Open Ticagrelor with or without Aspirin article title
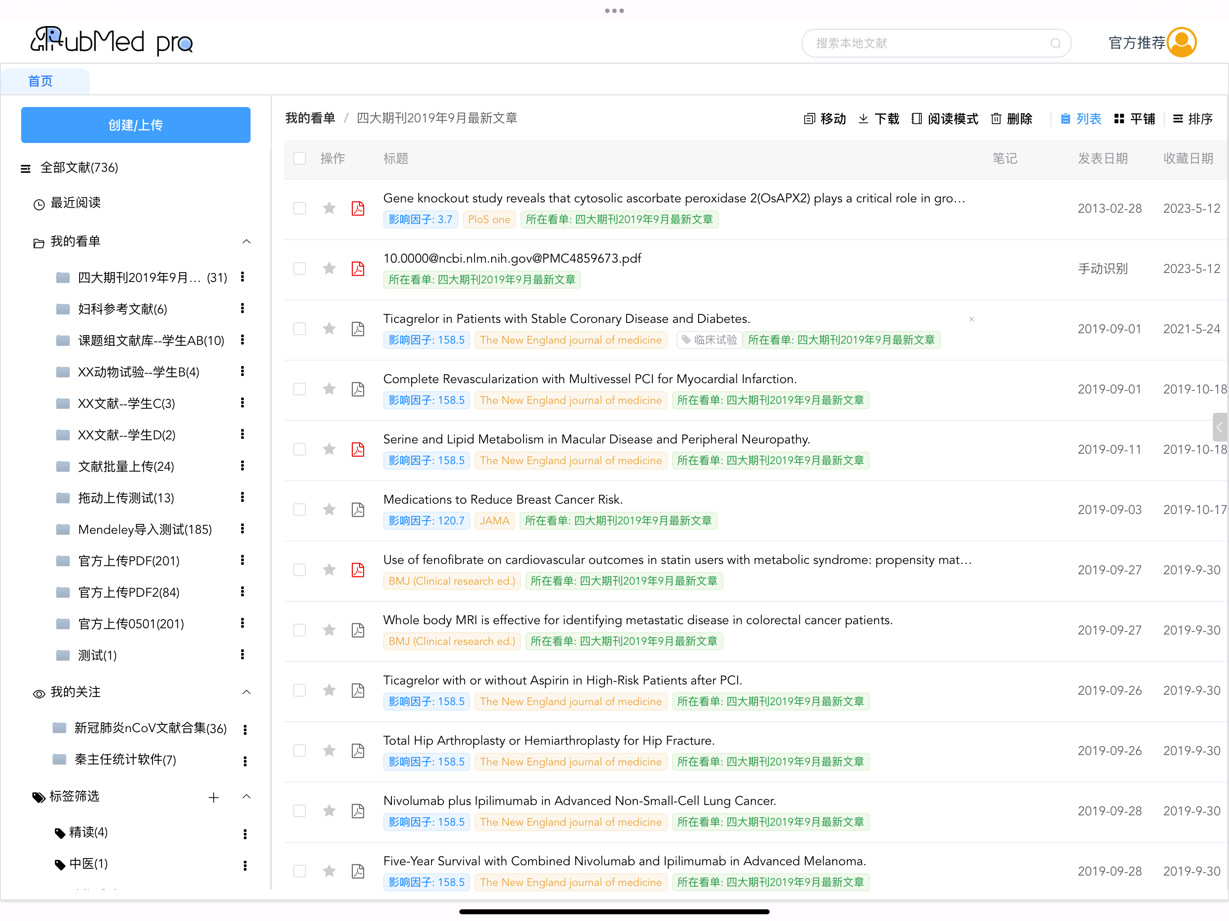The height and width of the screenshot is (921, 1229). click(562, 680)
